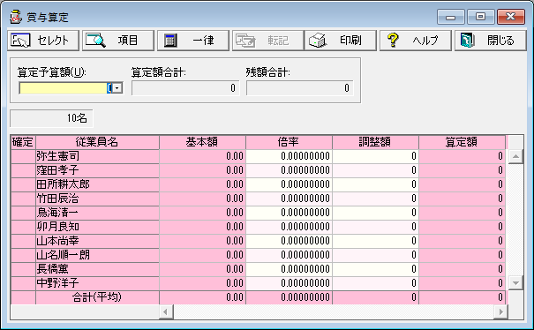Click 算定額 cell in 合計(平均) row
Screen dimensions: 534x330
462,297
